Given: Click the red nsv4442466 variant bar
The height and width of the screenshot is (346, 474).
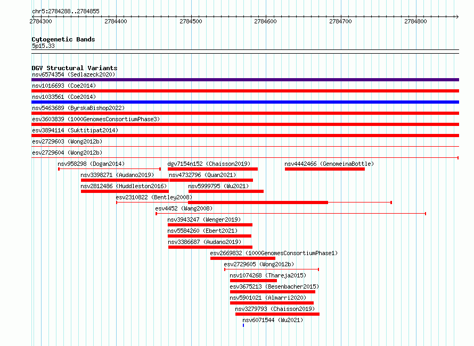Looking at the screenshot, I should click(325, 169).
